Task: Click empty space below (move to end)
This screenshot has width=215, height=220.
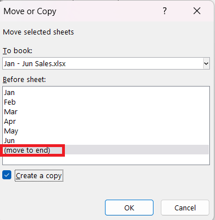Action: click(x=106, y=159)
